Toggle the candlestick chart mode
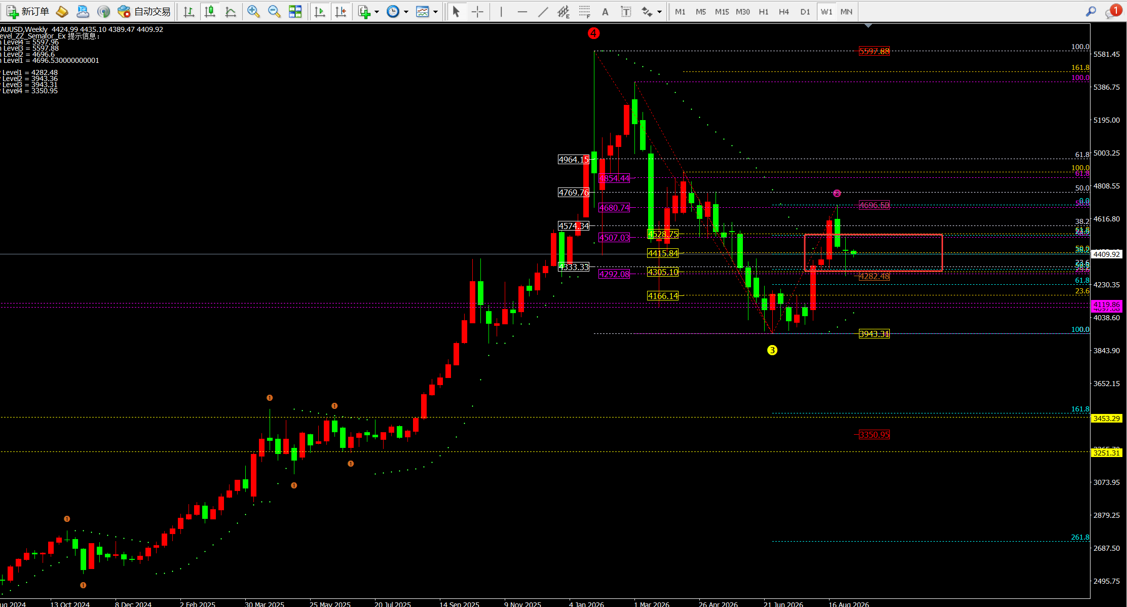 [209, 11]
